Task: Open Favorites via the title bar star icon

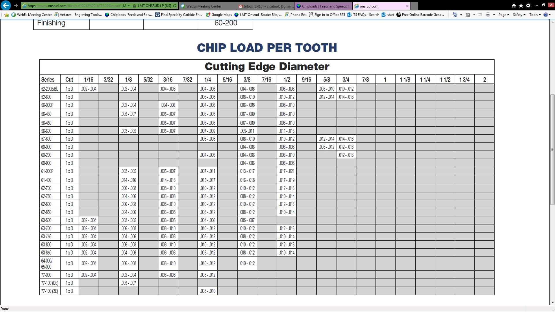Action: tap(521, 5)
